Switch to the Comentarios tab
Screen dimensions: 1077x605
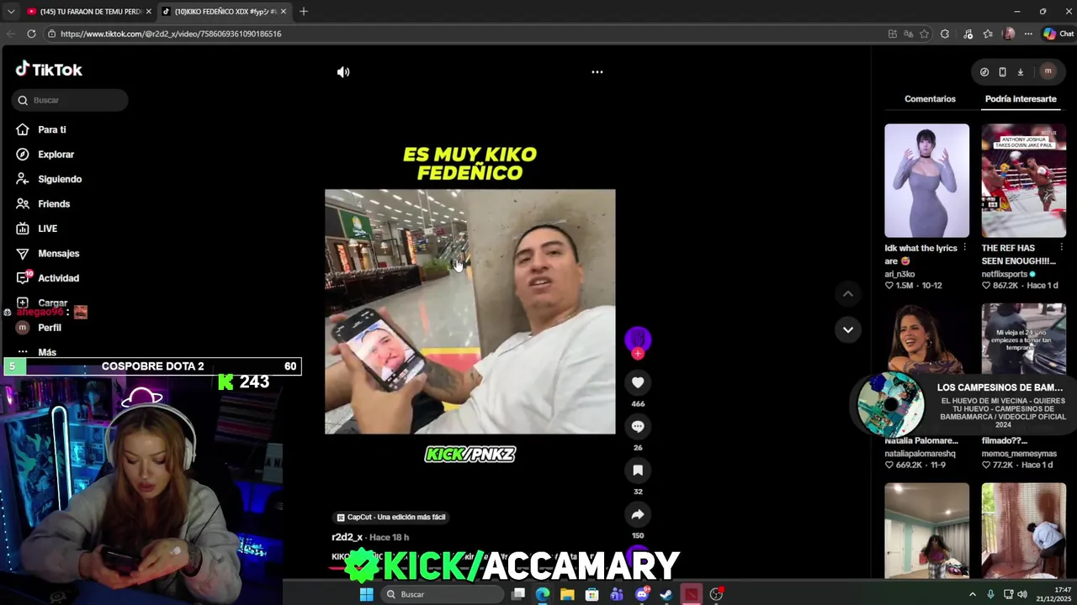(x=930, y=99)
